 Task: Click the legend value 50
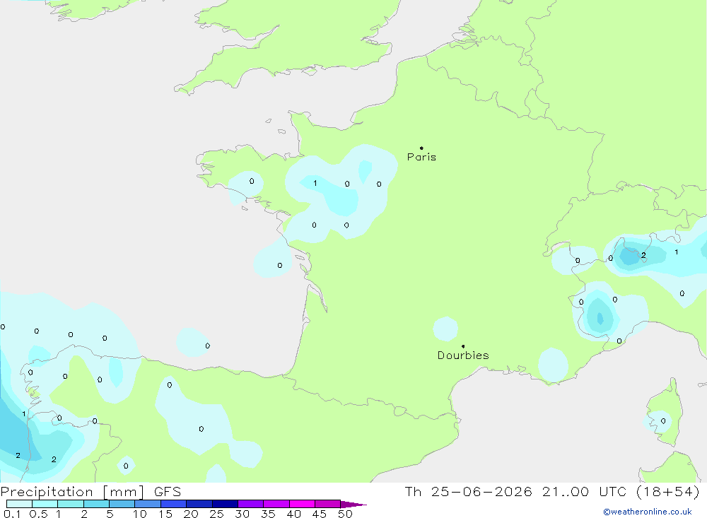tap(345, 514)
